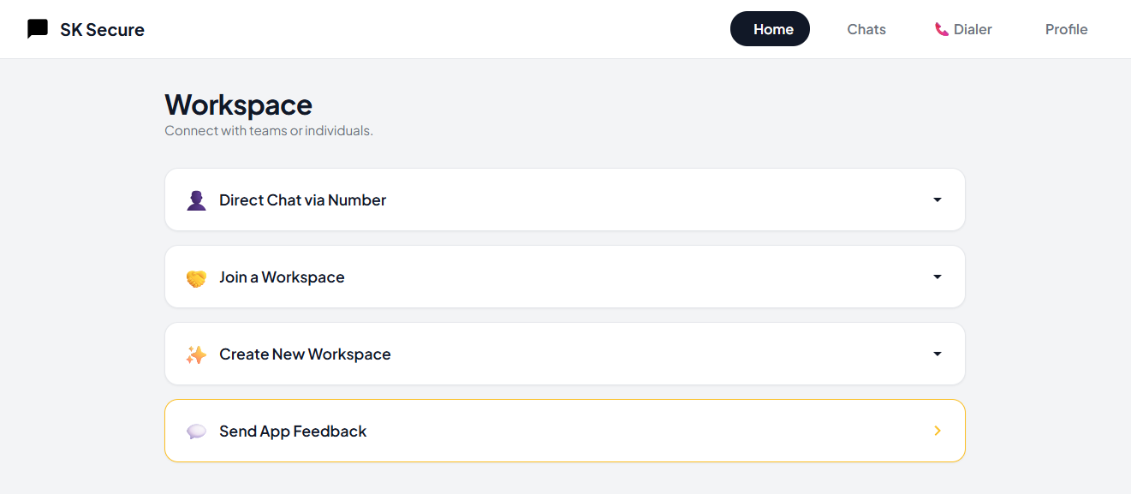Click the Direct Chat via Number label
This screenshot has height=494, width=1131.
(x=302, y=200)
